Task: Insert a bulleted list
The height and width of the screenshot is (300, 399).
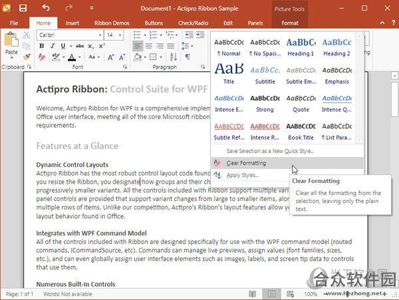Action: (137, 35)
